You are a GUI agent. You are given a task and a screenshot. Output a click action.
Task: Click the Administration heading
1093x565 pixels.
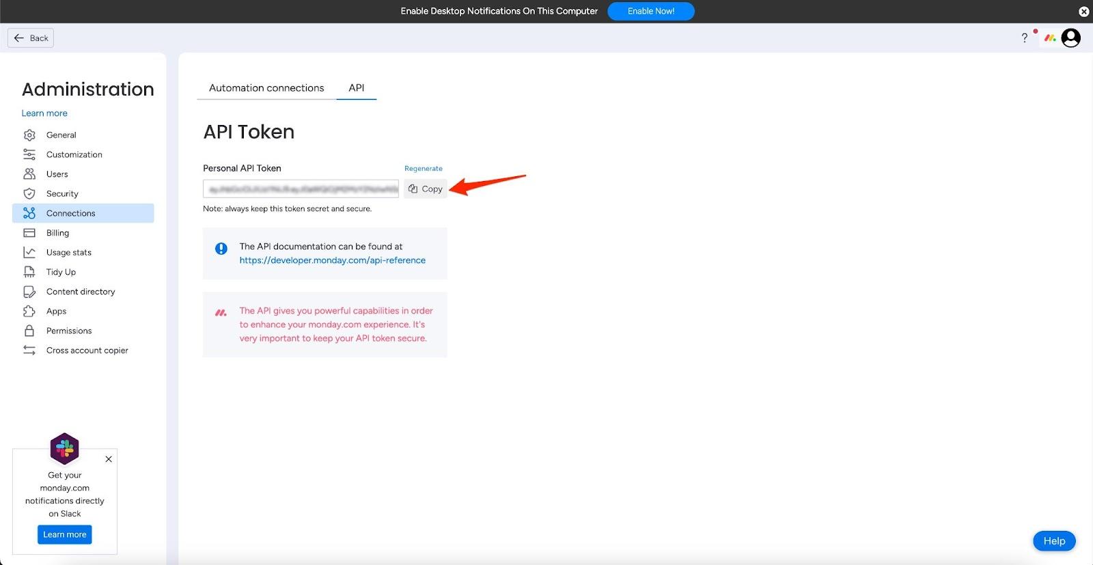[88, 89]
